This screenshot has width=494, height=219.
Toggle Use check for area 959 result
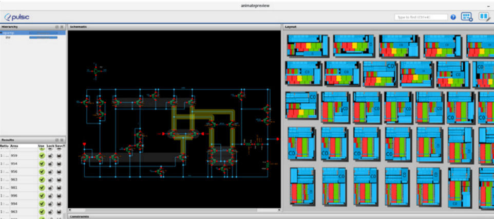click(42, 156)
